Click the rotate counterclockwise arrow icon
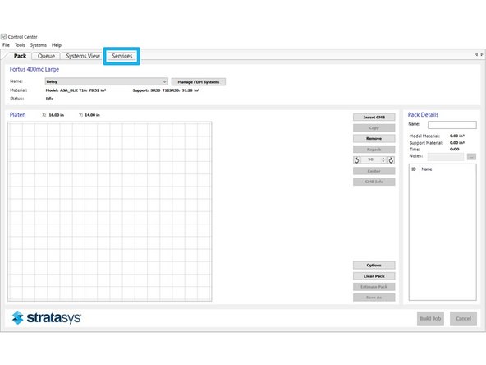 tap(357, 160)
